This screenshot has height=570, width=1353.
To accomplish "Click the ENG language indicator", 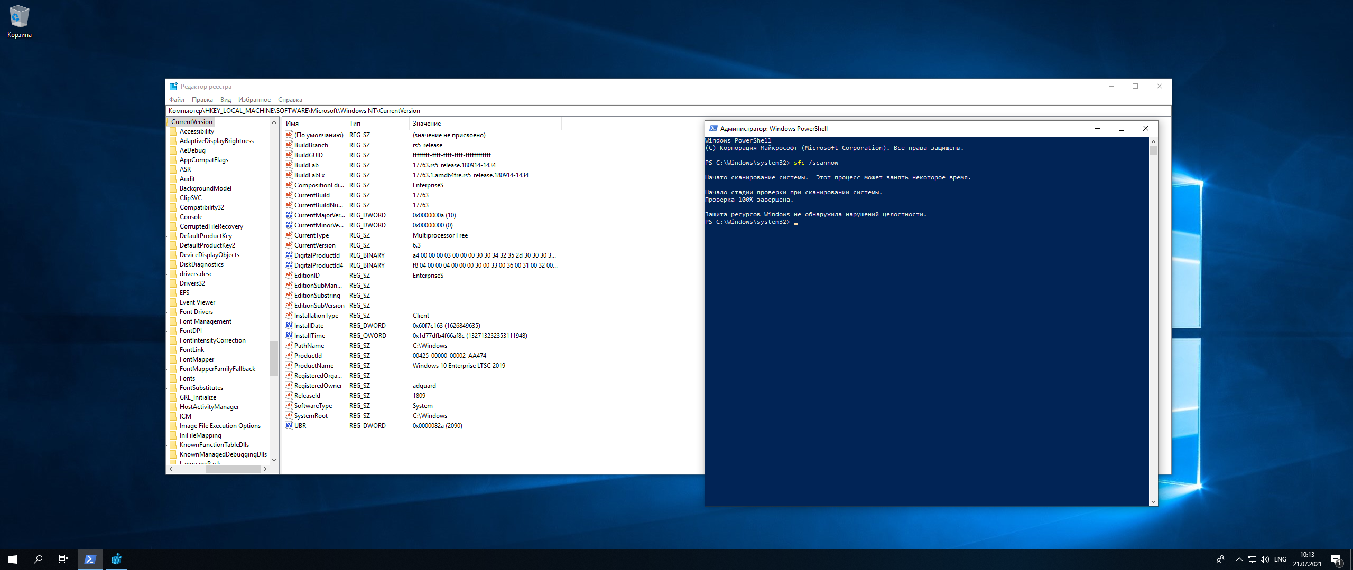I will (1280, 559).
